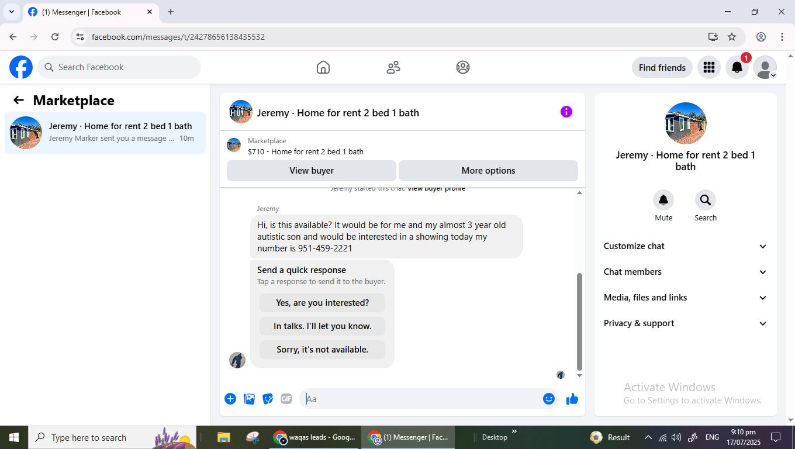Open the Home feed icon
The width and height of the screenshot is (795, 449).
pyautogui.click(x=323, y=67)
